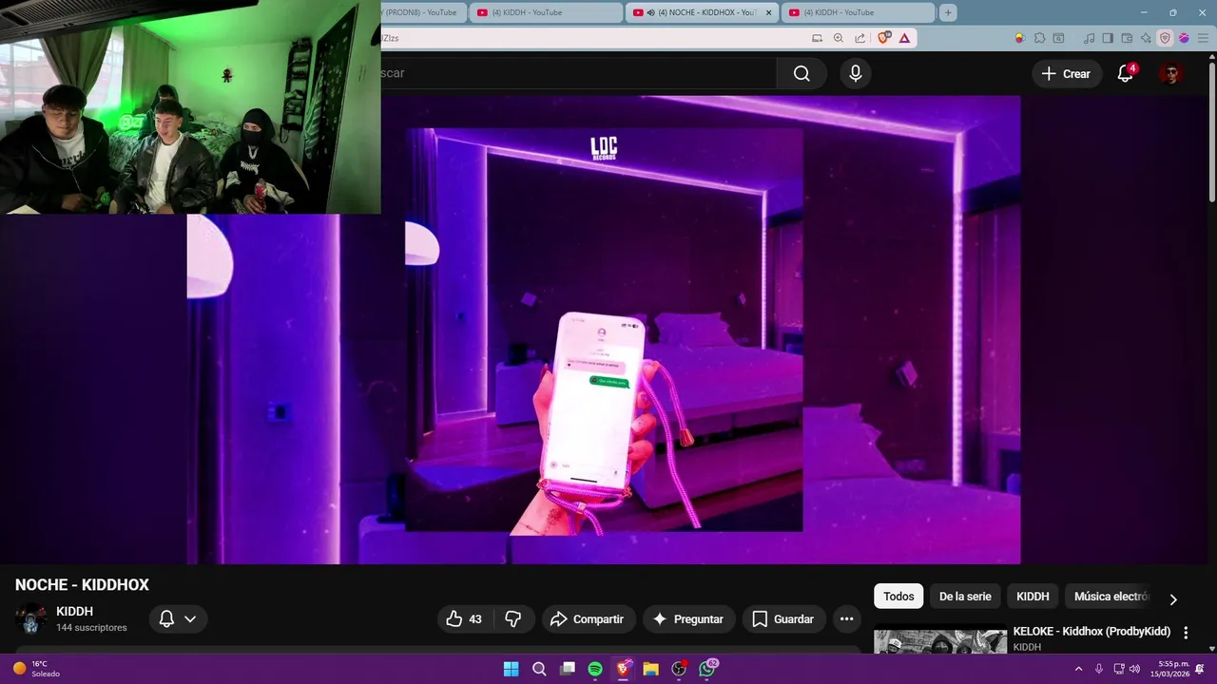This screenshot has height=684, width=1217.
Task: Open Task View on the taskbar
Action: coord(568,669)
